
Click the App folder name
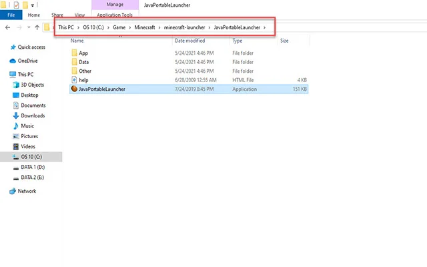click(x=83, y=53)
